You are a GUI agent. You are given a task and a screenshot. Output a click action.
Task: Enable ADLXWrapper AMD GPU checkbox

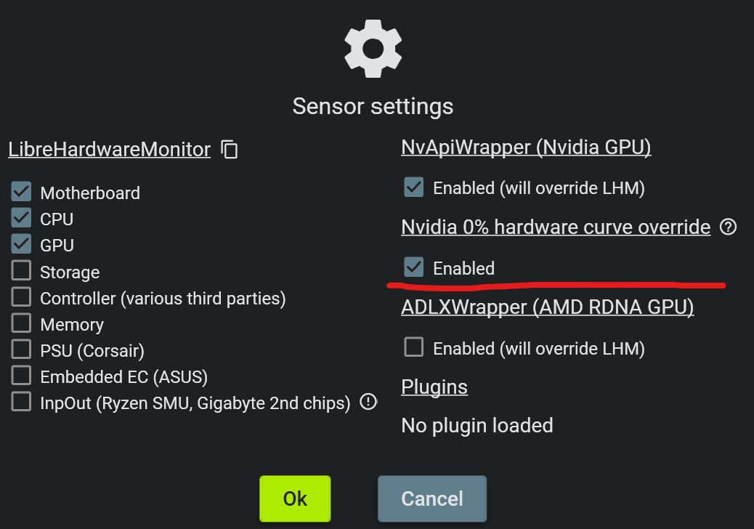[x=414, y=347]
